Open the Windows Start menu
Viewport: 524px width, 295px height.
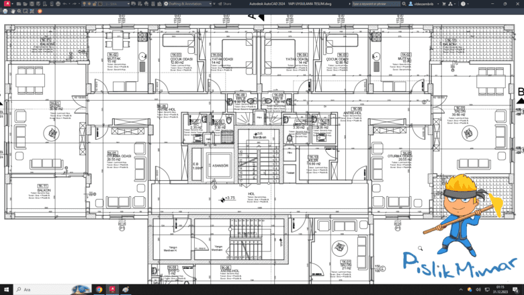[6, 289]
